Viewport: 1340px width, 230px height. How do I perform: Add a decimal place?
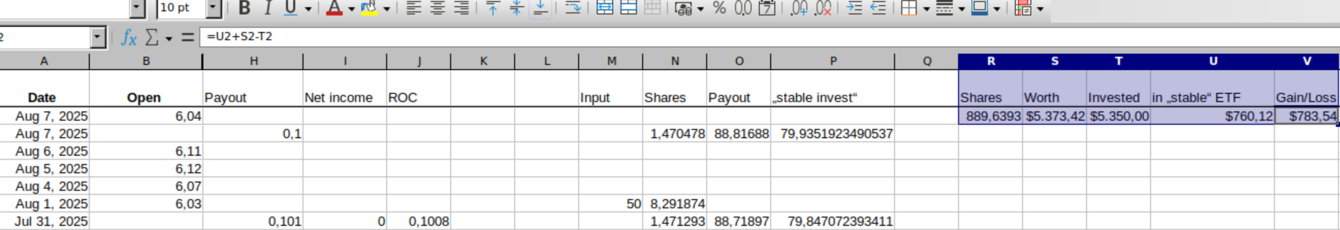[799, 8]
